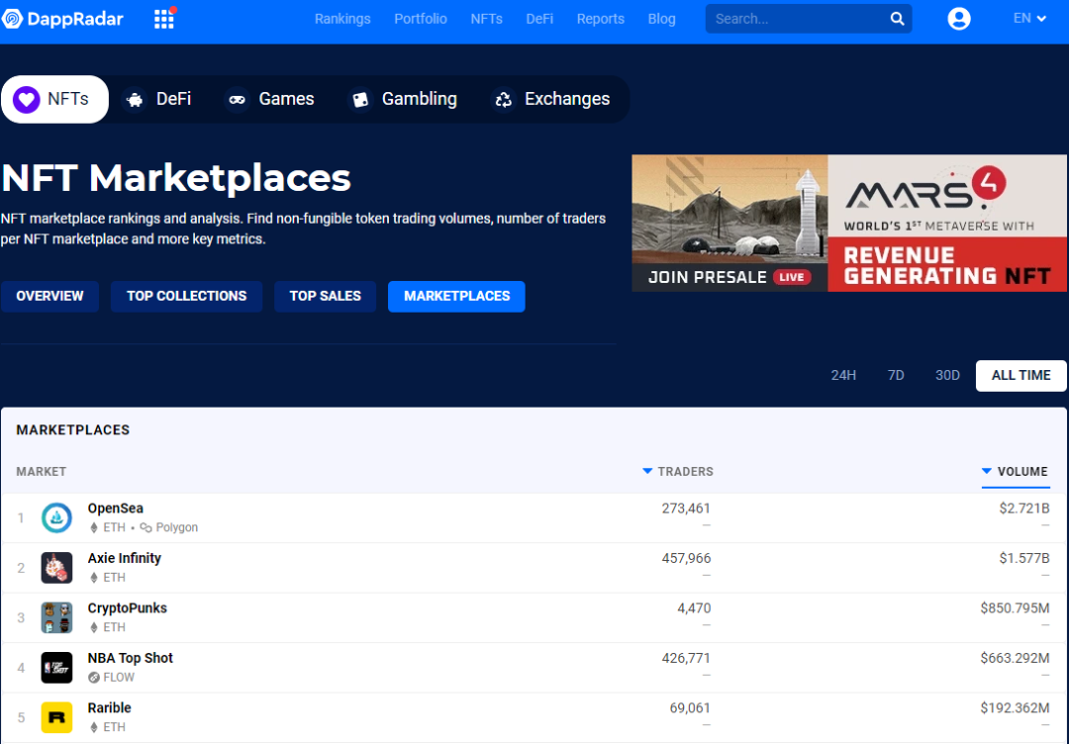
Task: Click the search magnifier icon
Action: tap(897, 19)
